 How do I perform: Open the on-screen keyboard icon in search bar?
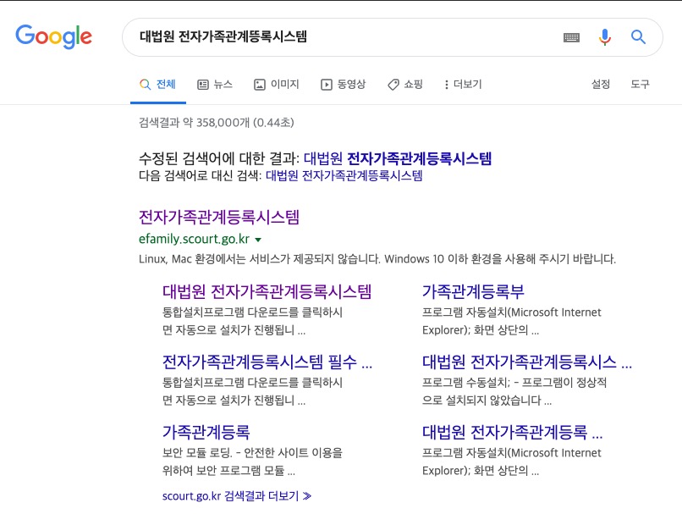571,37
